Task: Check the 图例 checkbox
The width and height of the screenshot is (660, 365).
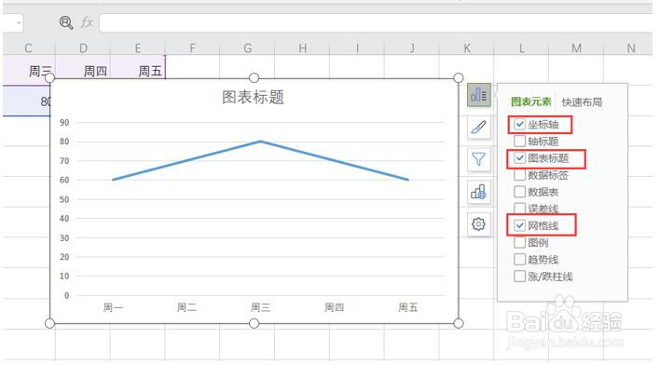Action: pos(520,243)
